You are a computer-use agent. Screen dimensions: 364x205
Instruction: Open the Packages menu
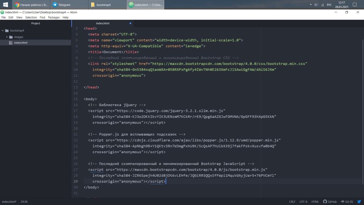pyautogui.click(x=54, y=17)
